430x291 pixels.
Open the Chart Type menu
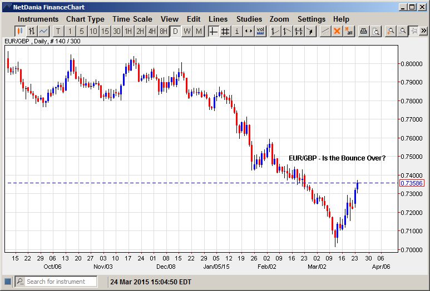point(85,19)
